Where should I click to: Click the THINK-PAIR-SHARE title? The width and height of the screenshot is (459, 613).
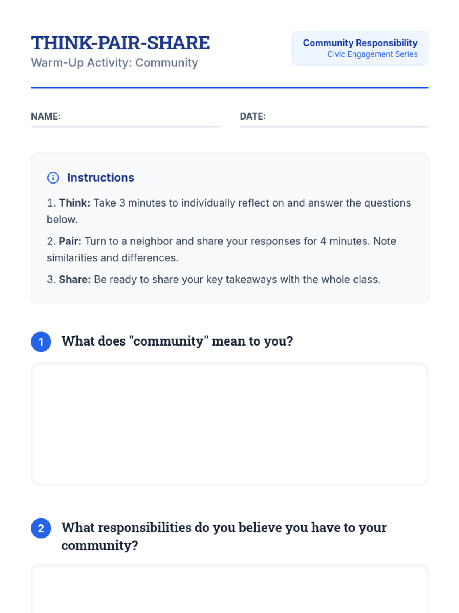(x=120, y=43)
